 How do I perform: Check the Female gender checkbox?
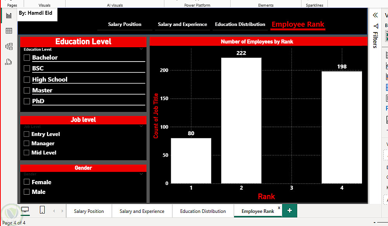[26, 182]
